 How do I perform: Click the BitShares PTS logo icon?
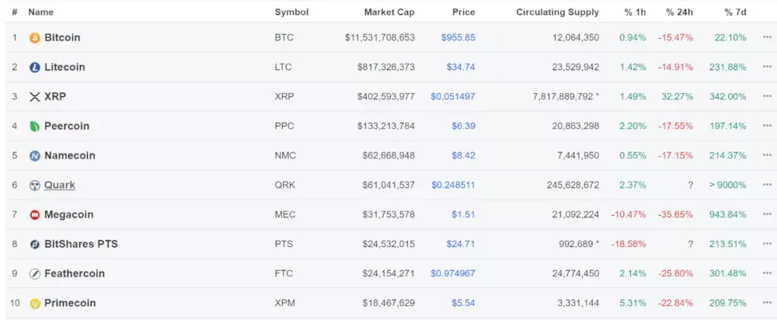[x=35, y=244]
